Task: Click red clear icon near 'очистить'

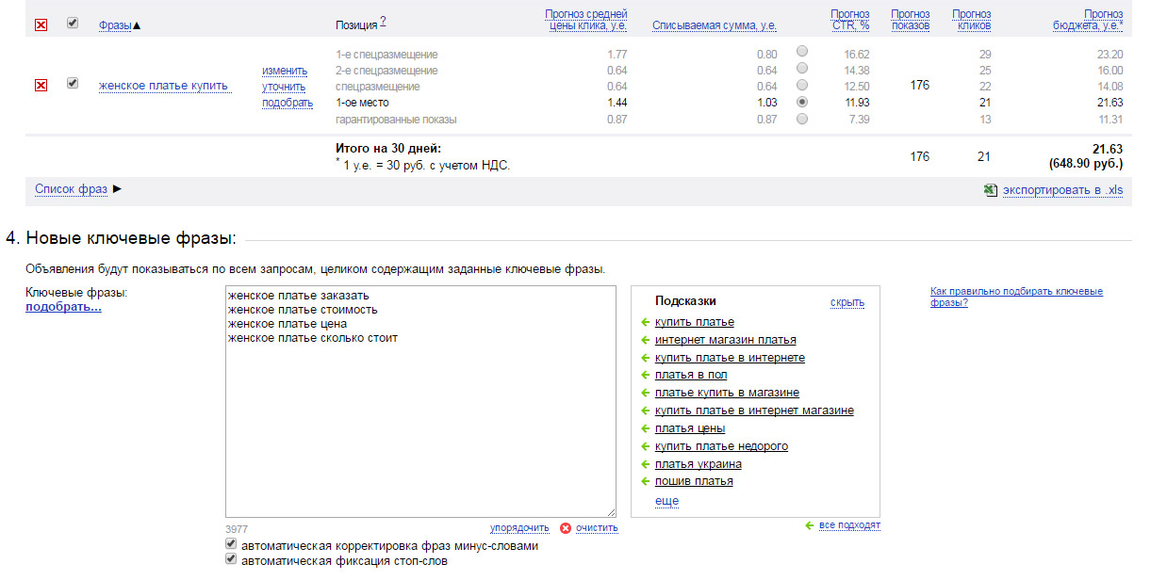Action: click(x=566, y=528)
